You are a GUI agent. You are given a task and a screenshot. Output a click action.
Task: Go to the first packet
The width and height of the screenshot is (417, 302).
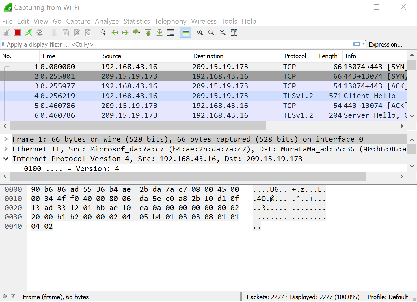coord(148,33)
